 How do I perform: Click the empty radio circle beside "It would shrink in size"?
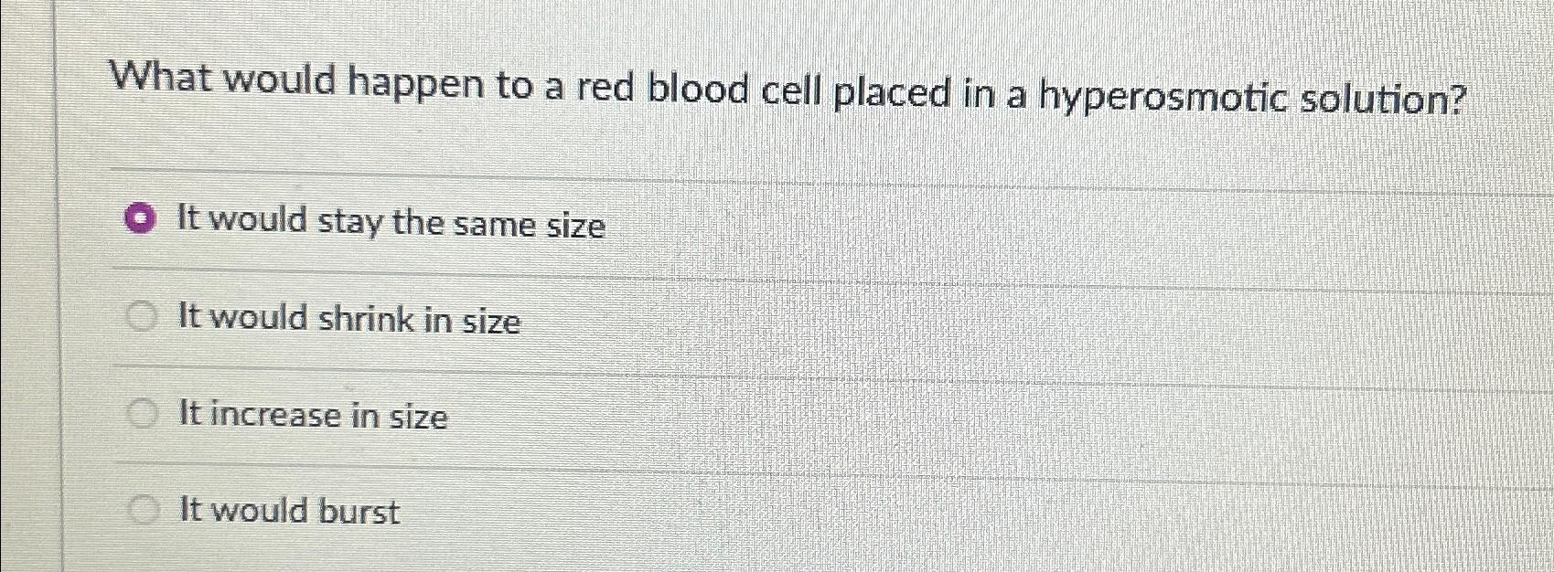(143, 317)
